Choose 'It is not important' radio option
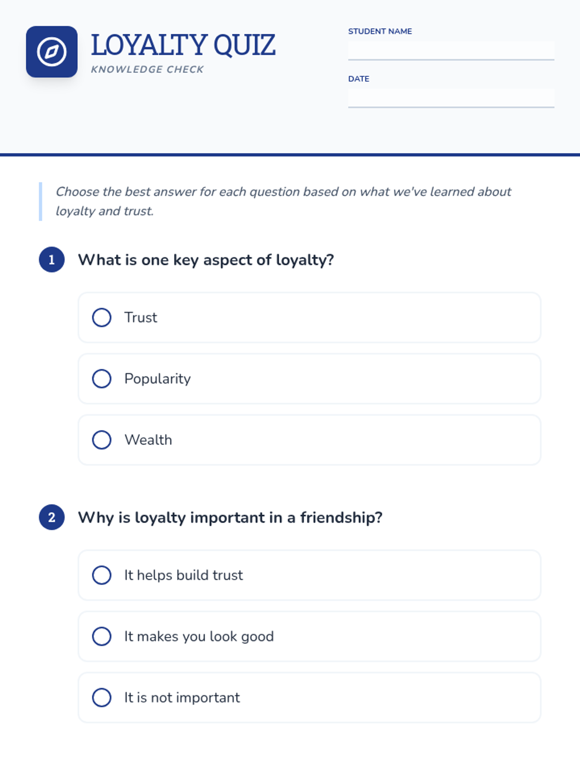This screenshot has height=773, width=580. [101, 698]
